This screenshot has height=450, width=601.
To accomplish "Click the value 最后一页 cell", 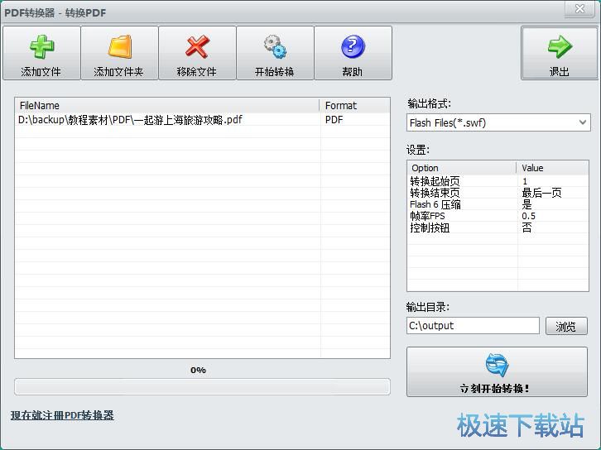I will [x=541, y=193].
